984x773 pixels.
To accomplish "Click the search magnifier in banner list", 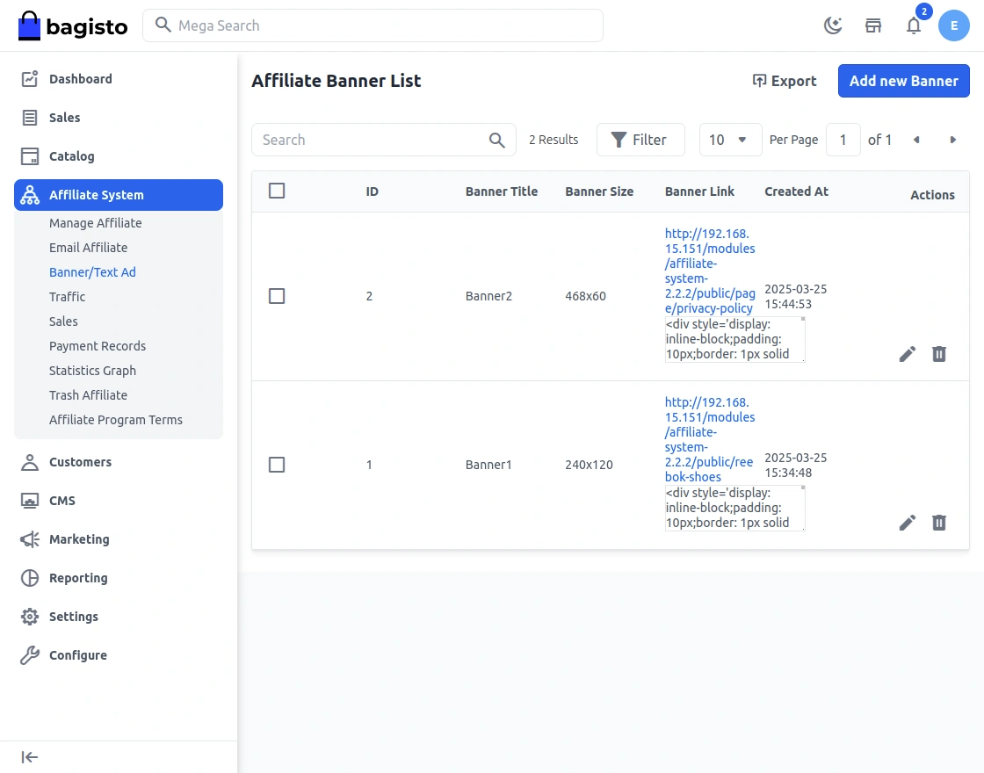I will 497,140.
